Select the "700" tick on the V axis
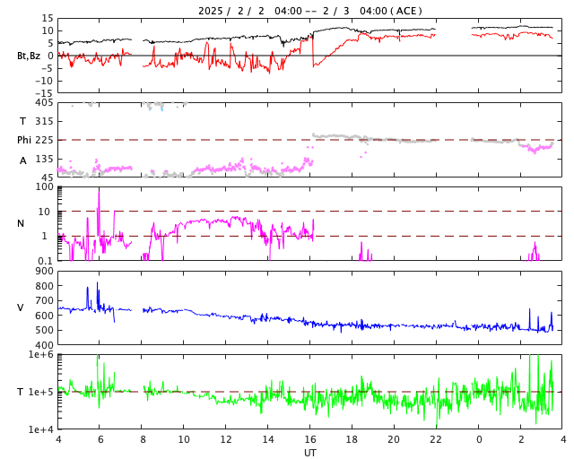Screen dimensions: 574x459 (44, 300)
